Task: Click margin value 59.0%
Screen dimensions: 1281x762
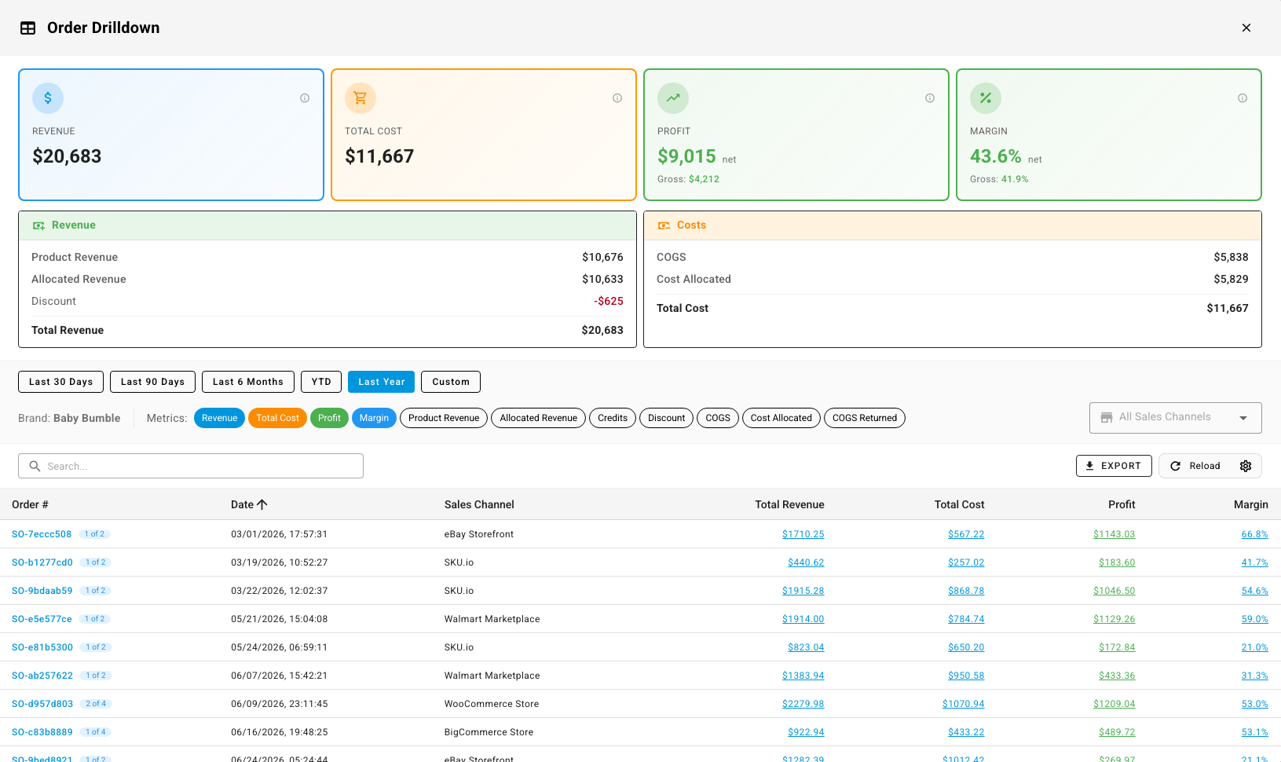Action: [x=1254, y=619]
